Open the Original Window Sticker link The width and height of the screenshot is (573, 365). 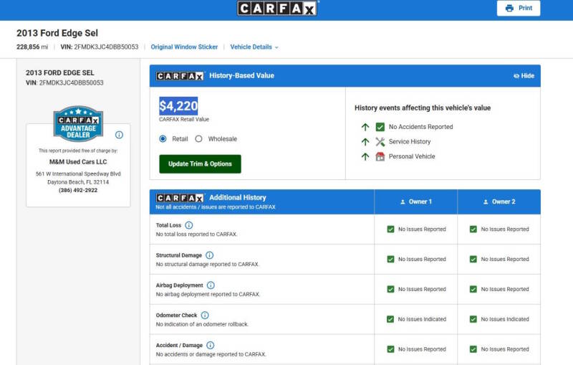[184, 47]
